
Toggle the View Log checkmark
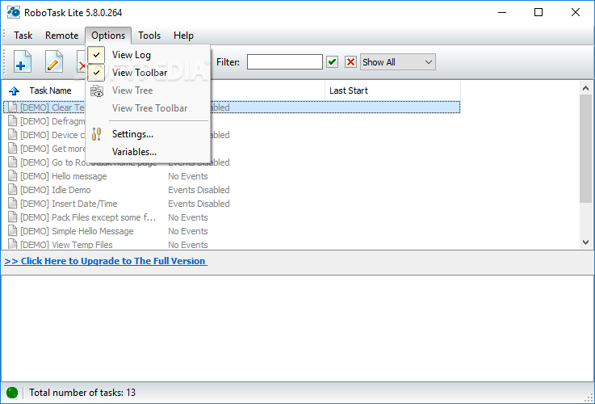point(96,55)
